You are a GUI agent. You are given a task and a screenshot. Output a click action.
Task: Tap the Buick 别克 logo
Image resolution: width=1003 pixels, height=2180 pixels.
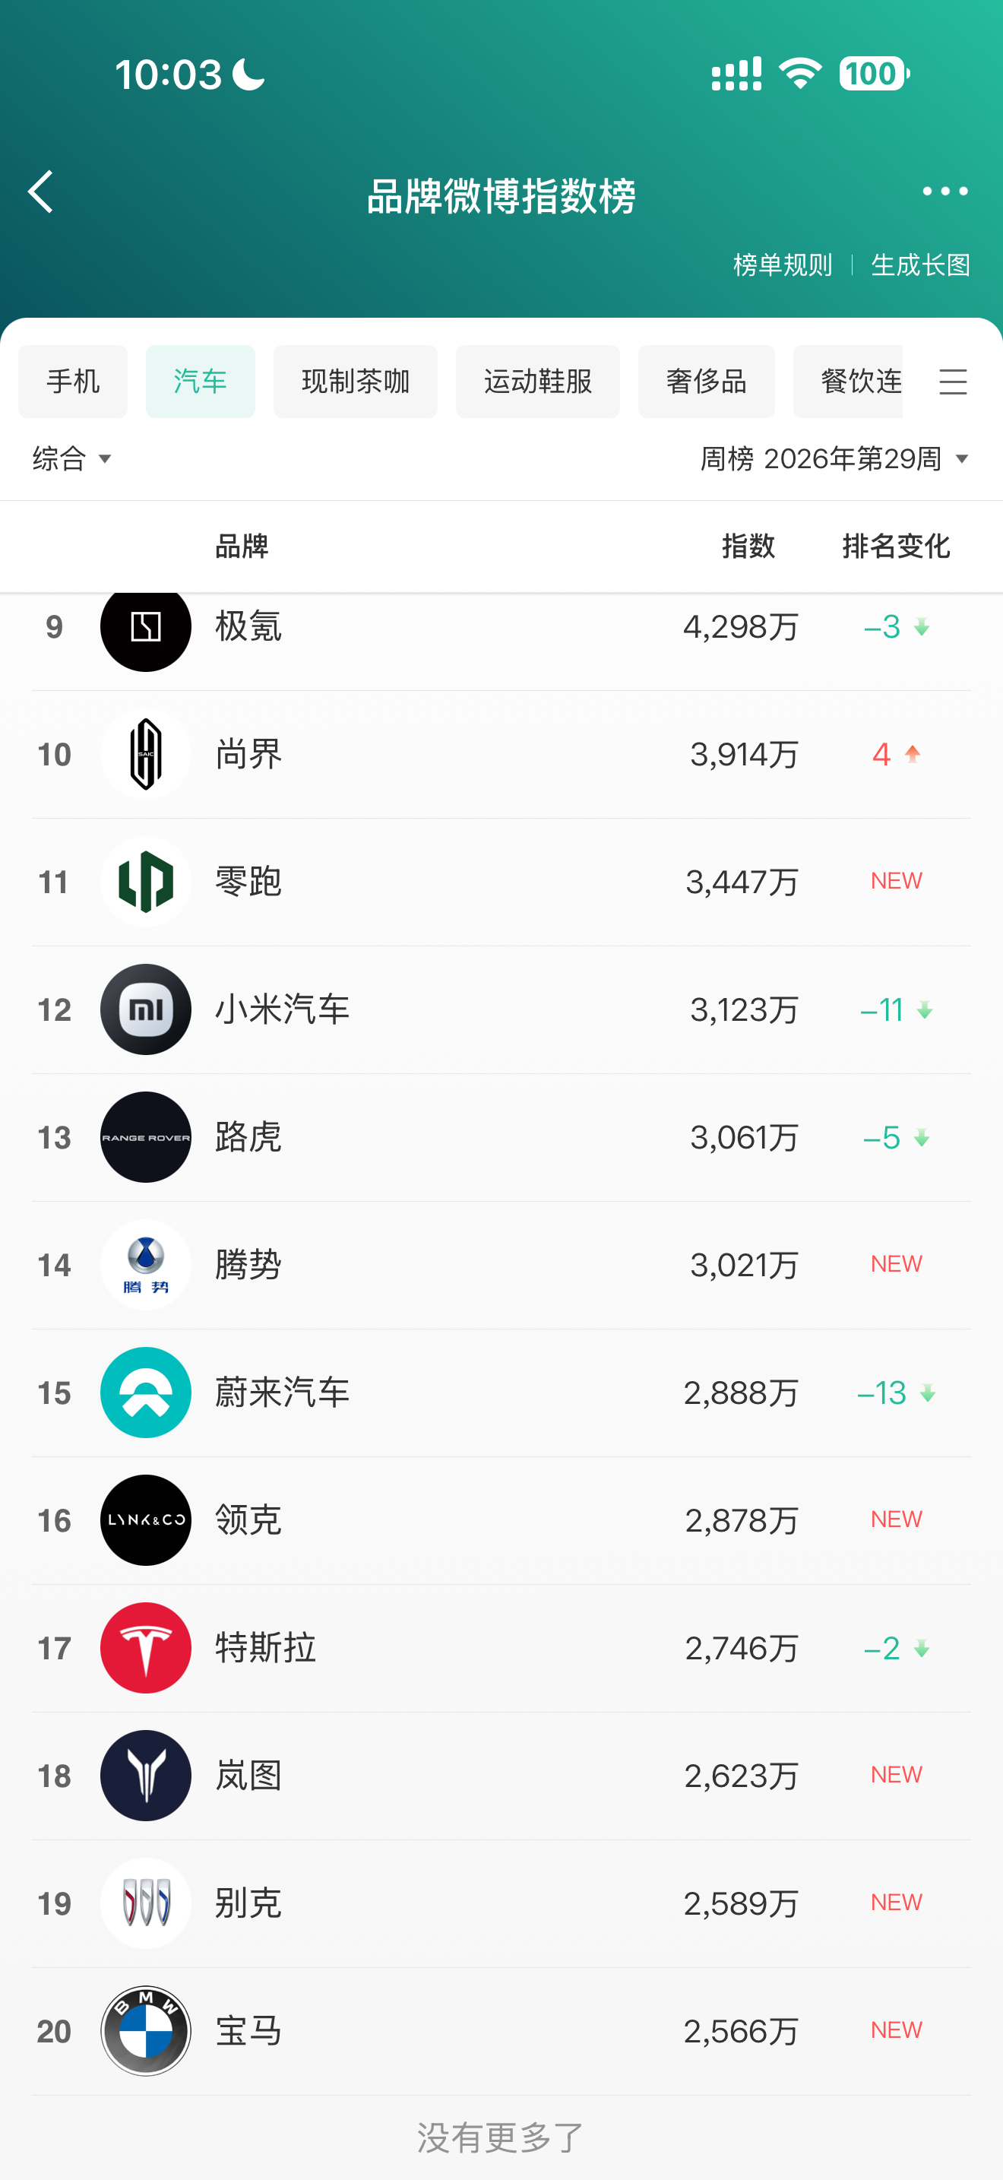click(145, 1903)
